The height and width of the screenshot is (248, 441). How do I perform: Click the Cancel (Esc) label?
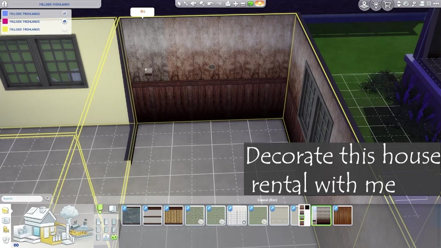[x=267, y=200]
